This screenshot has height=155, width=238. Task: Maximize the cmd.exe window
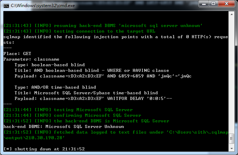click(x=213, y=4)
